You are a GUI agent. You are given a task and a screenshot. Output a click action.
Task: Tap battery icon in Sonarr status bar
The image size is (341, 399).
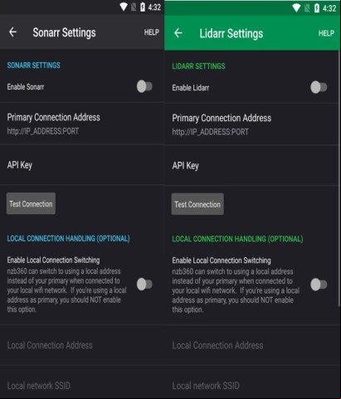(x=143, y=7)
